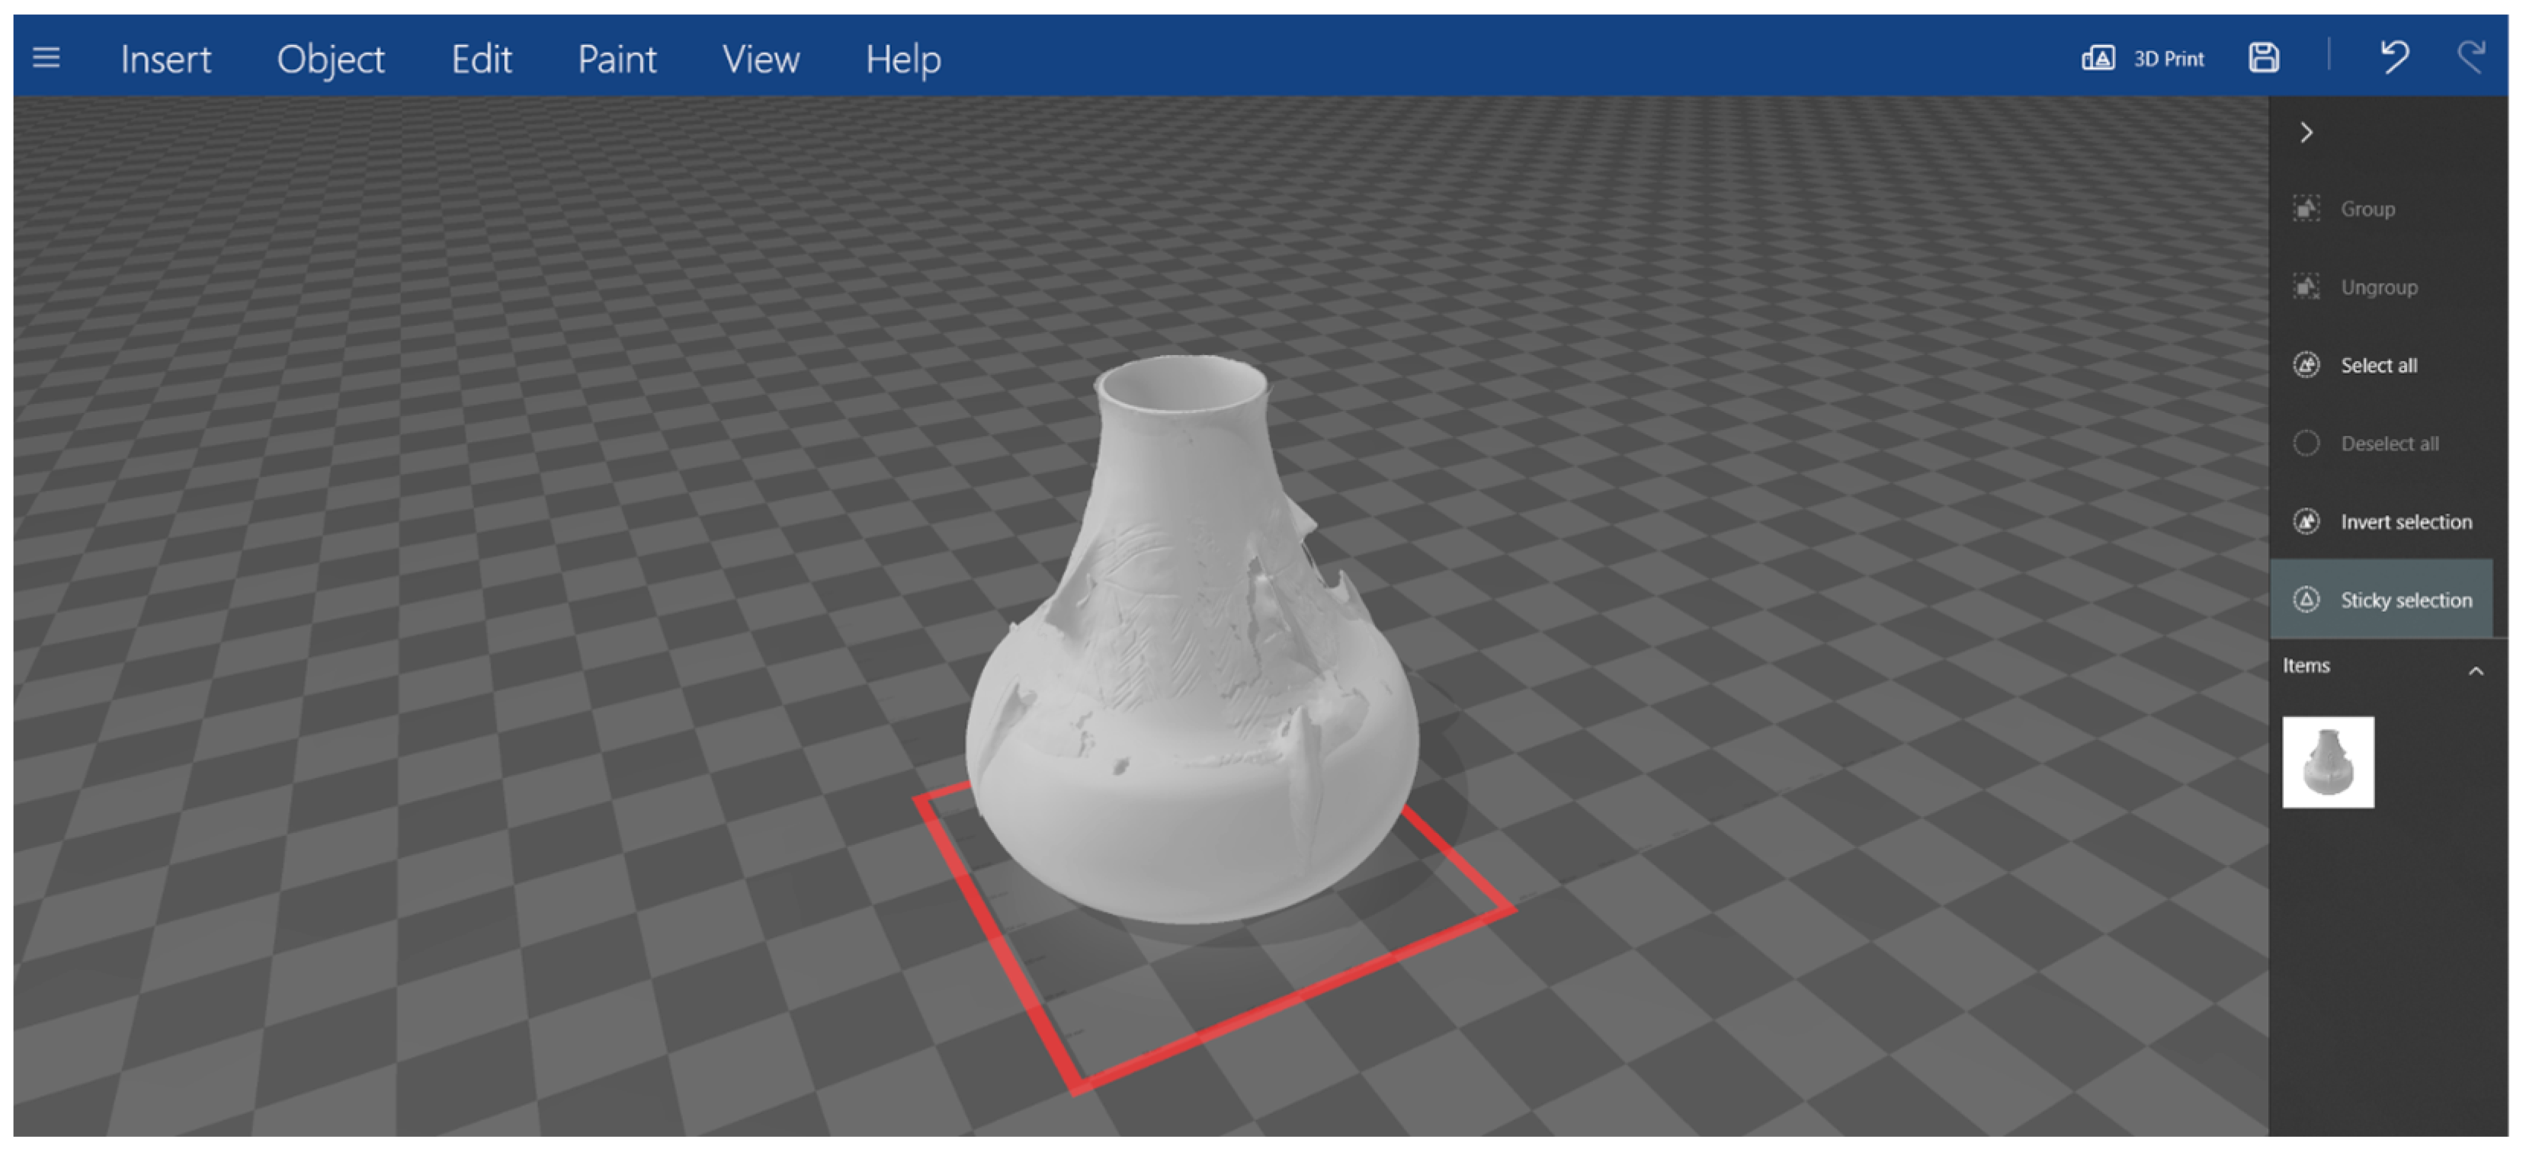Open the View menu
The height and width of the screenshot is (1156, 2526).
click(761, 59)
